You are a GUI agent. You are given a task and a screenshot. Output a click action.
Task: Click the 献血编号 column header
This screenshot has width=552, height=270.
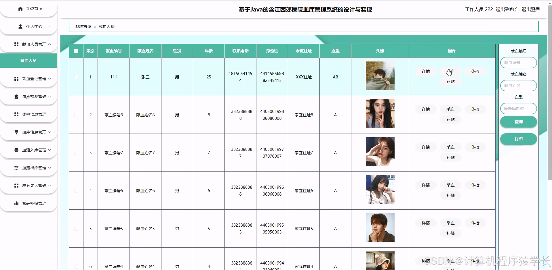coord(114,51)
